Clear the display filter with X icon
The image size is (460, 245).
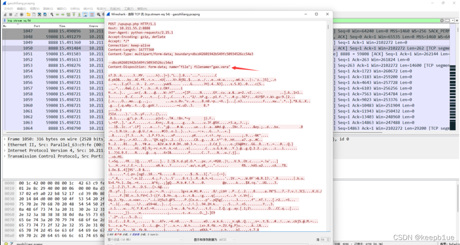click(442, 21)
